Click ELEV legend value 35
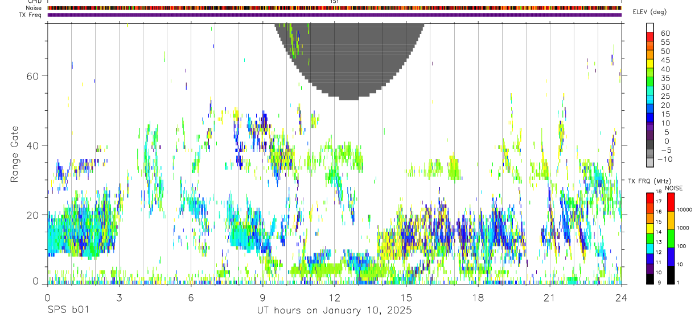The width and height of the screenshot is (699, 322). click(x=665, y=78)
